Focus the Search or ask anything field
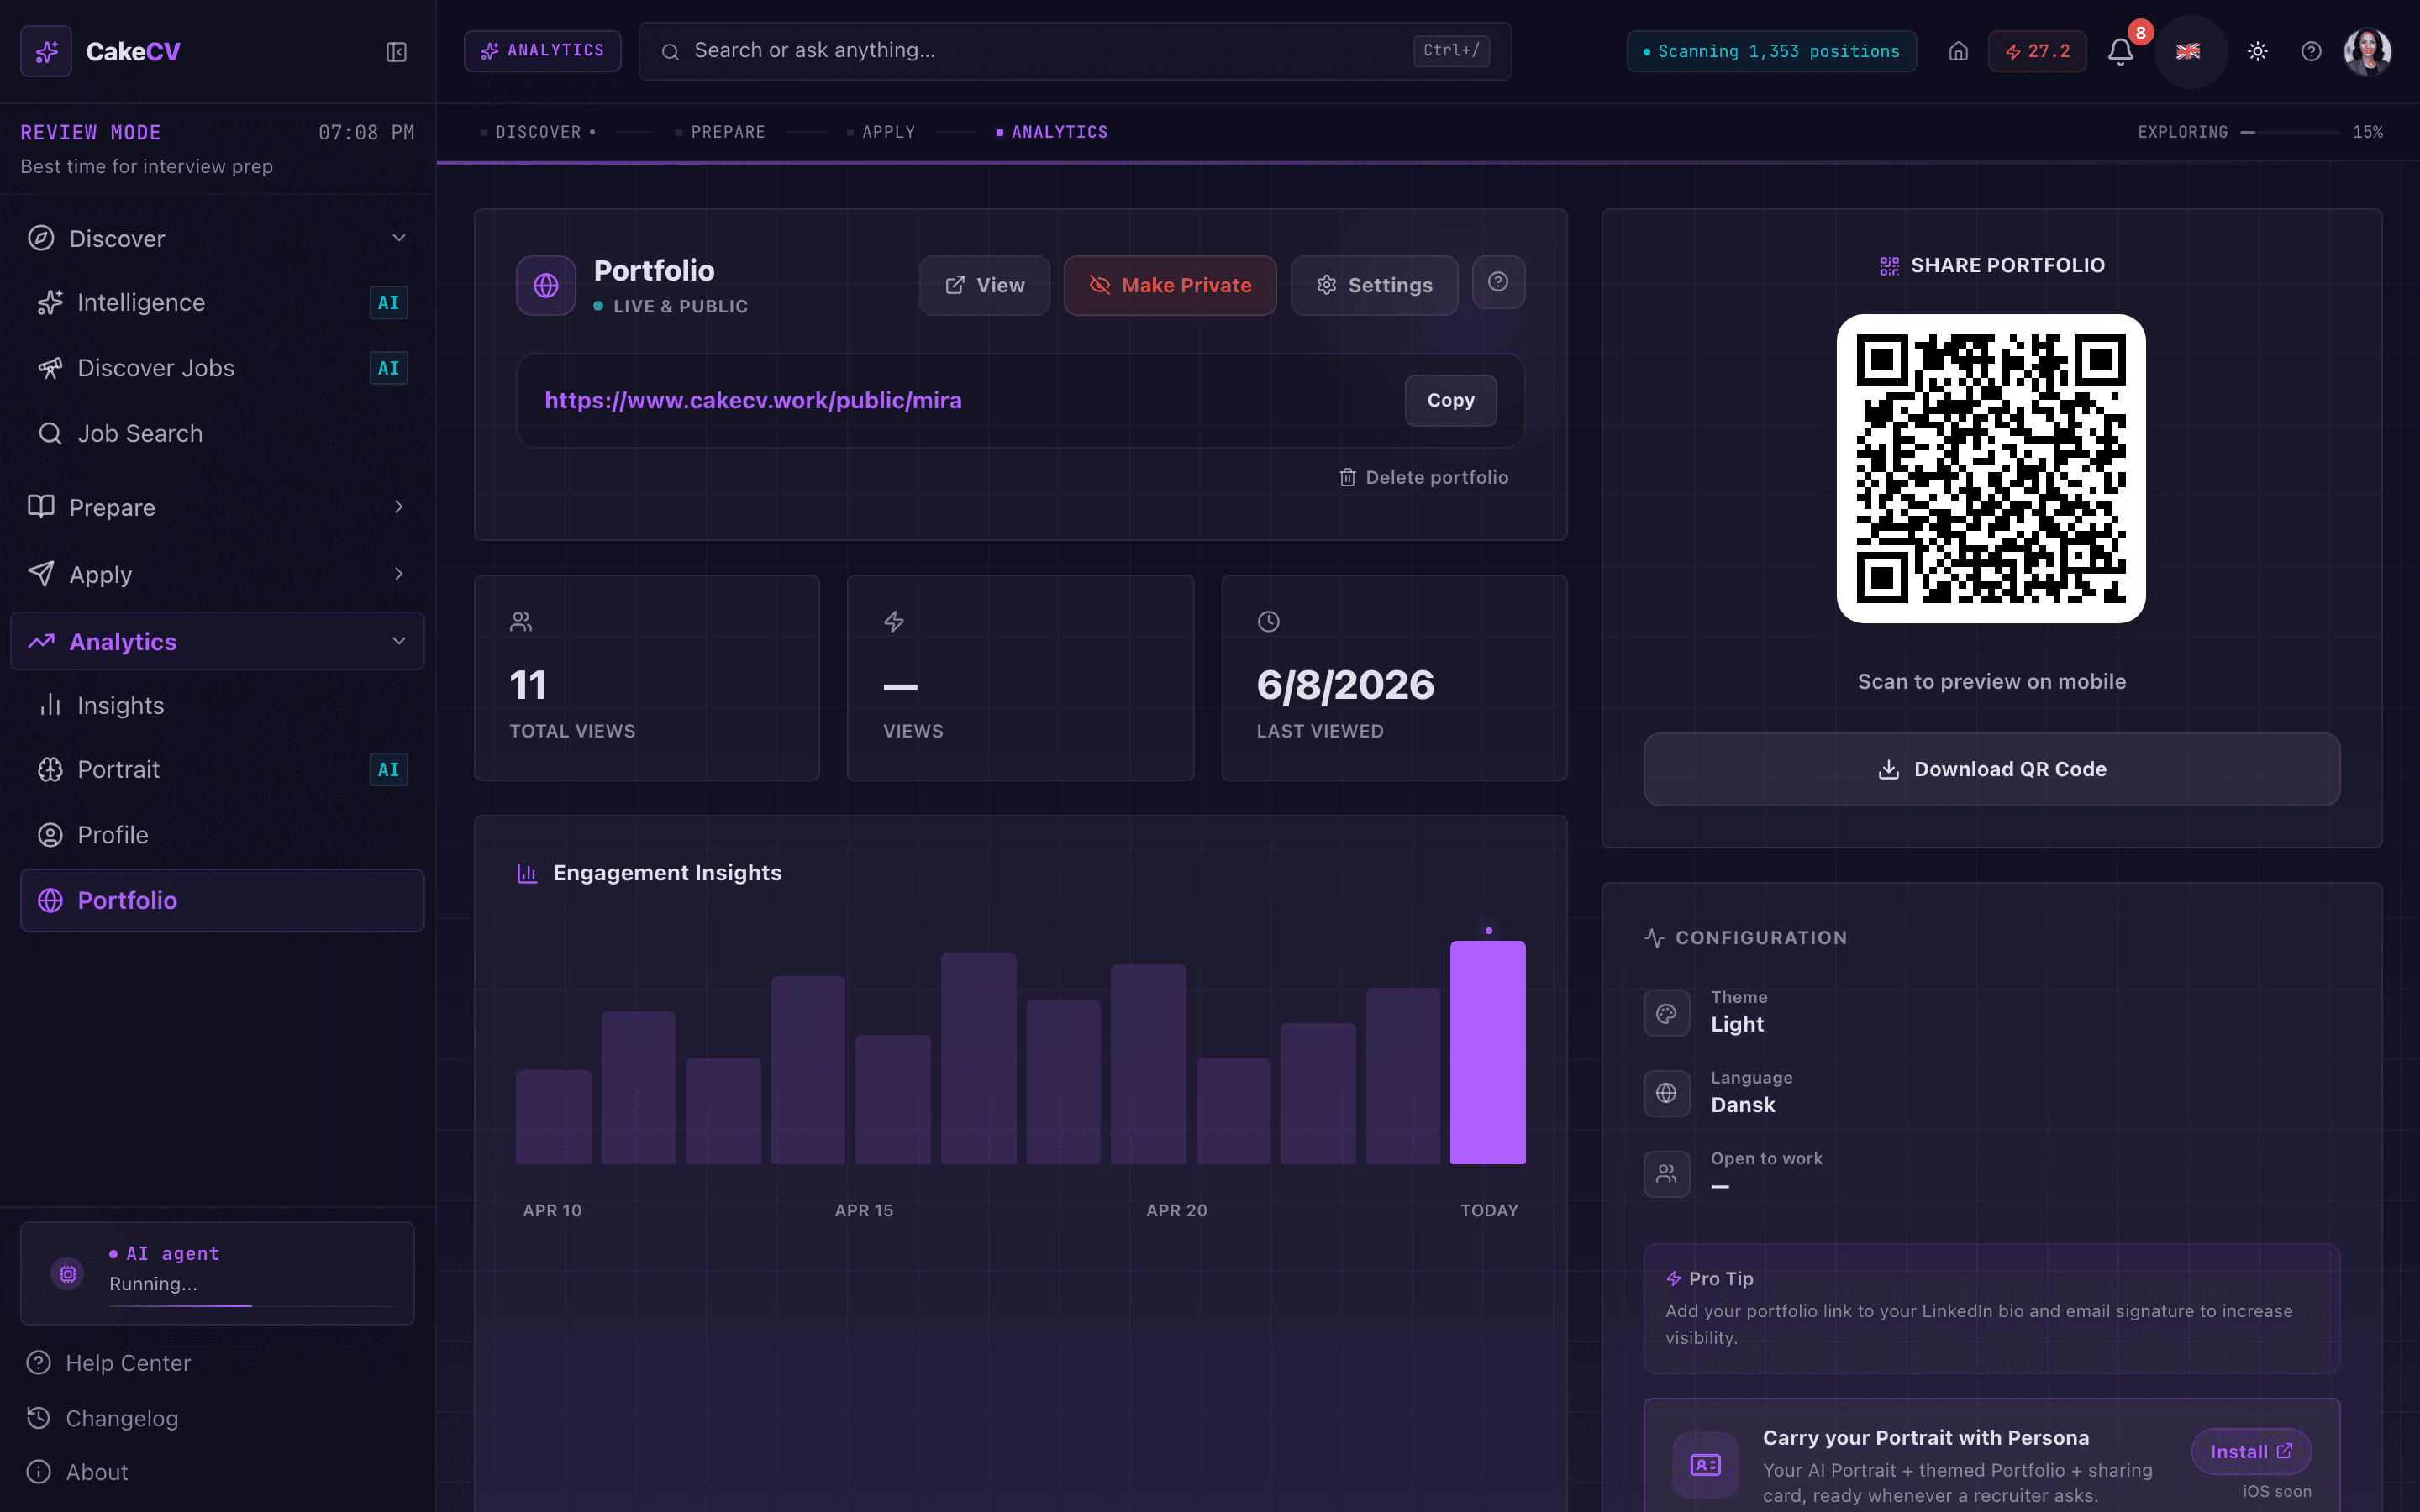This screenshot has width=2420, height=1512. 1075,51
